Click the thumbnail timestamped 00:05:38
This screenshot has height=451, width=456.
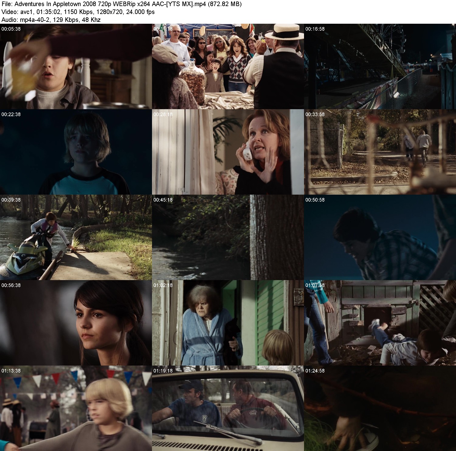tap(76, 66)
